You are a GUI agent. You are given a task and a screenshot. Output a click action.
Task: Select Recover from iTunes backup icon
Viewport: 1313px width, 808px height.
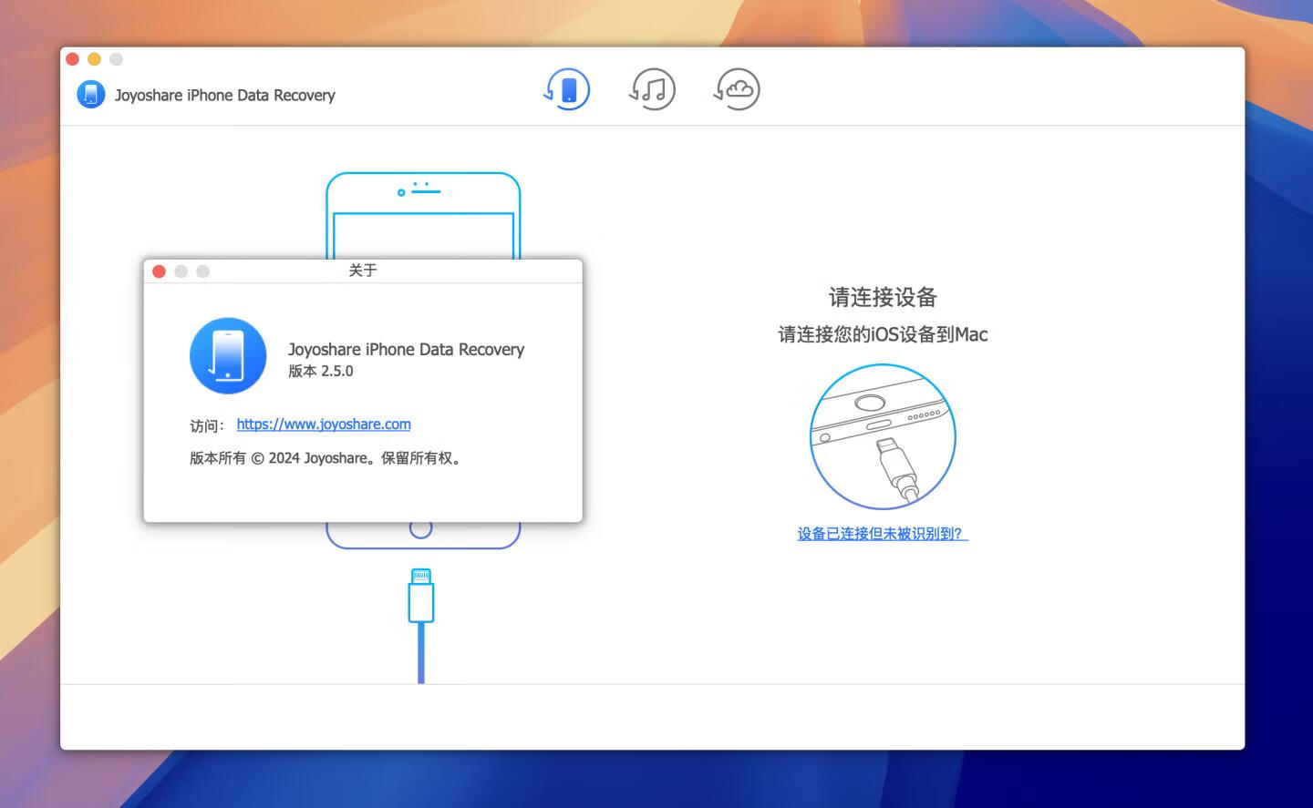[x=652, y=89]
